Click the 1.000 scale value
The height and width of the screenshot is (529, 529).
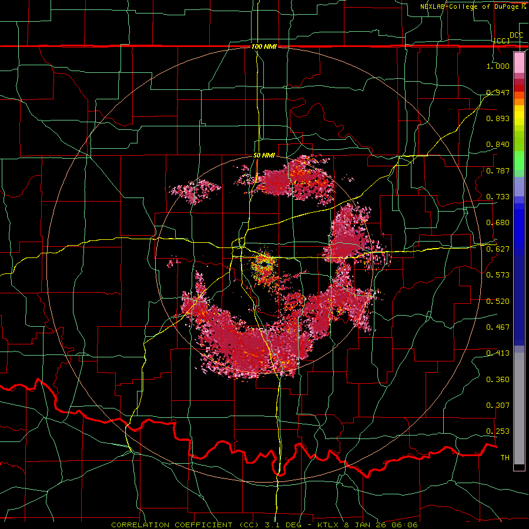click(x=498, y=66)
